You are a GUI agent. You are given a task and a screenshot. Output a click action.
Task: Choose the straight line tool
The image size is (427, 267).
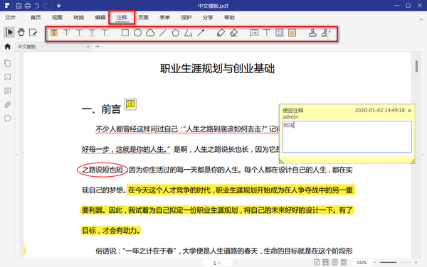pyautogui.click(x=163, y=33)
